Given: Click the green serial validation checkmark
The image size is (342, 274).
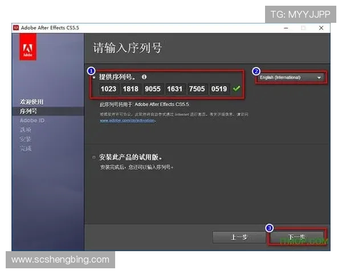Looking at the screenshot, I should [x=237, y=88].
